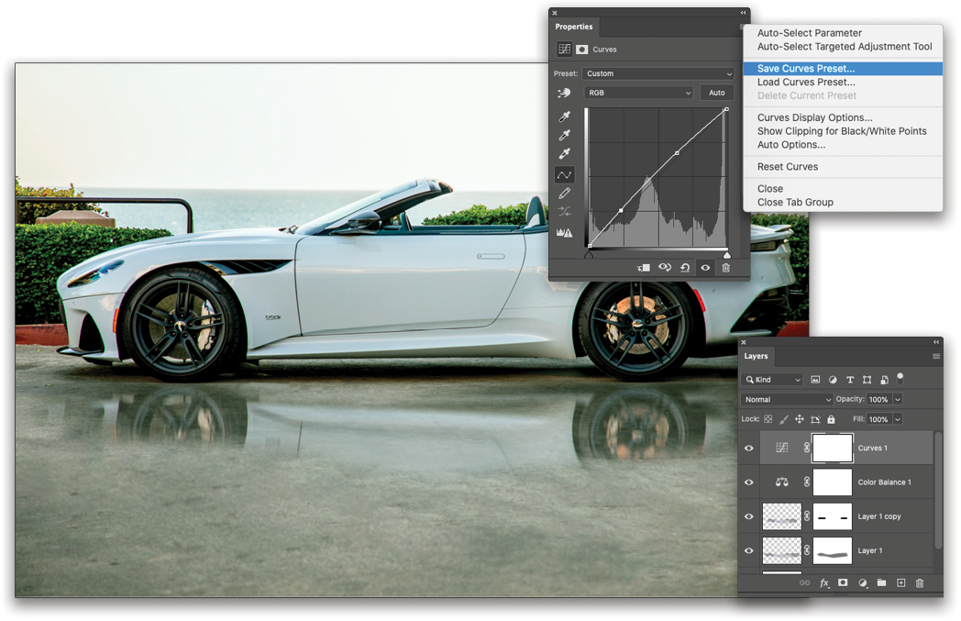Viewport: 961px width, 621px height.
Task: Click the smooth curve edit icon
Action: coord(564,175)
